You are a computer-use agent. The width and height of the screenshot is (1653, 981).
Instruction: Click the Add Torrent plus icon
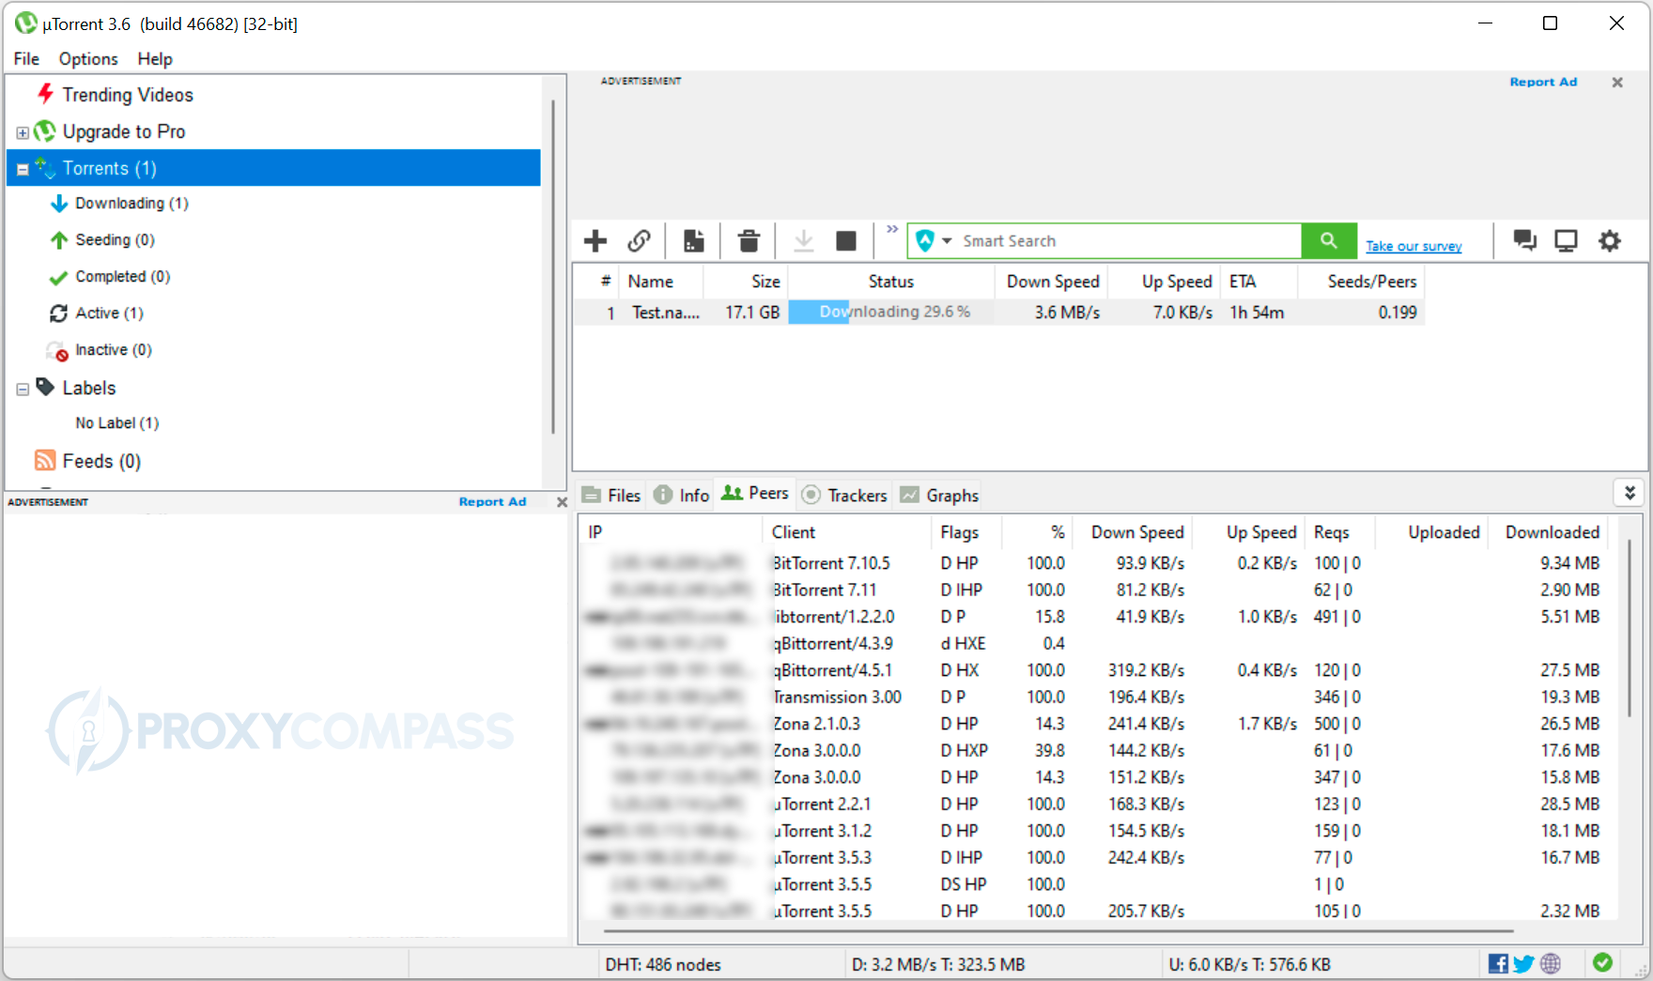tap(595, 241)
